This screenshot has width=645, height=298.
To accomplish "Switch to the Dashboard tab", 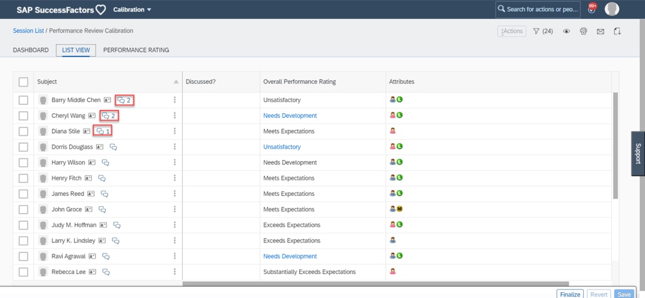I will pos(30,50).
